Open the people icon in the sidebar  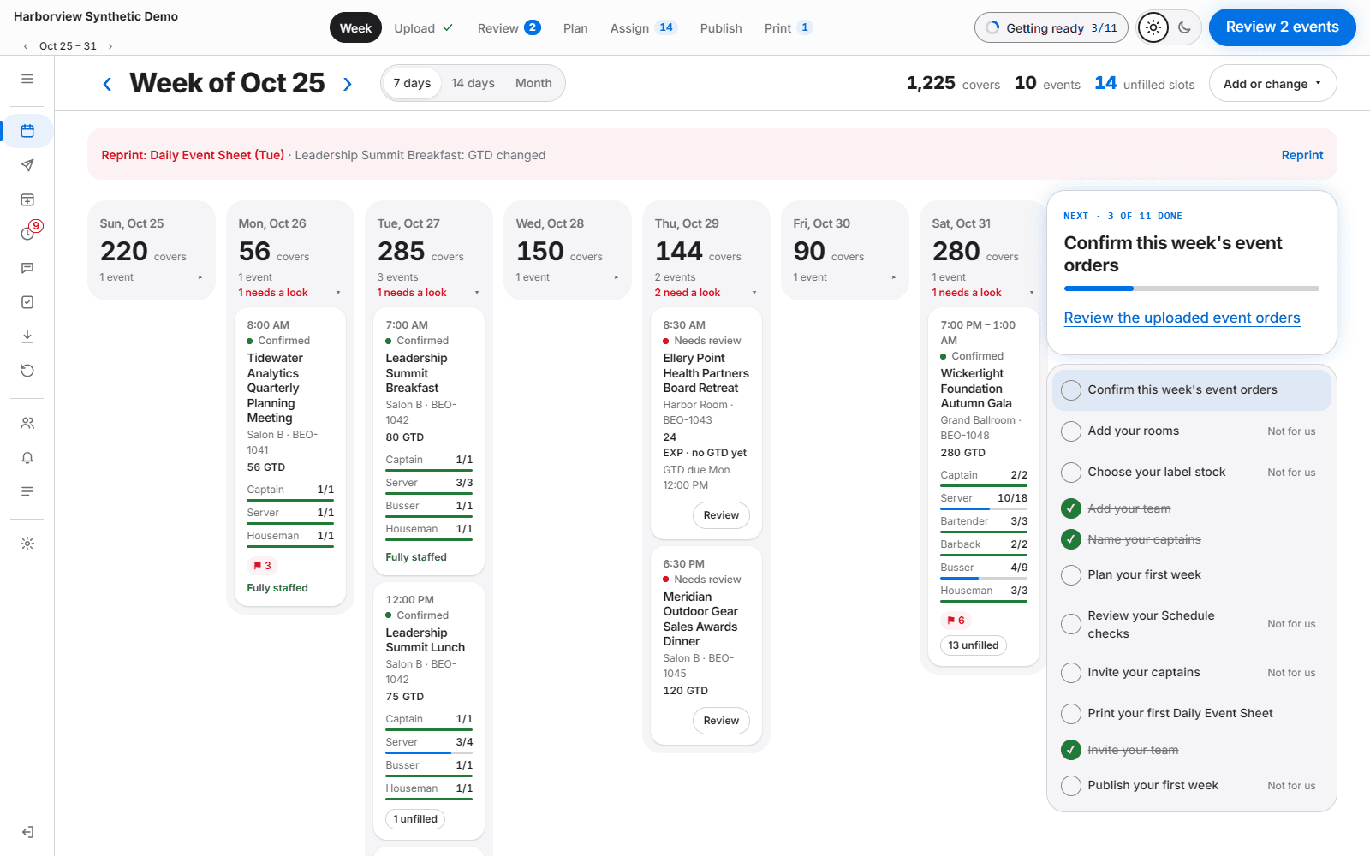click(x=27, y=423)
